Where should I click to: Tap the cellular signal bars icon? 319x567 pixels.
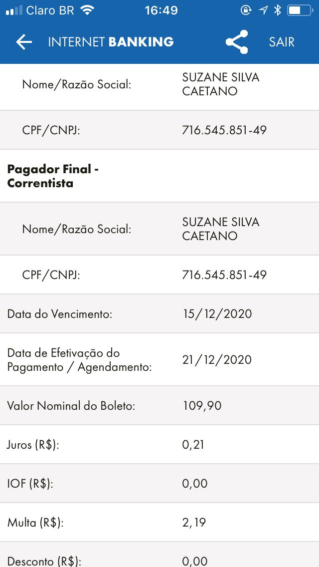(14, 10)
